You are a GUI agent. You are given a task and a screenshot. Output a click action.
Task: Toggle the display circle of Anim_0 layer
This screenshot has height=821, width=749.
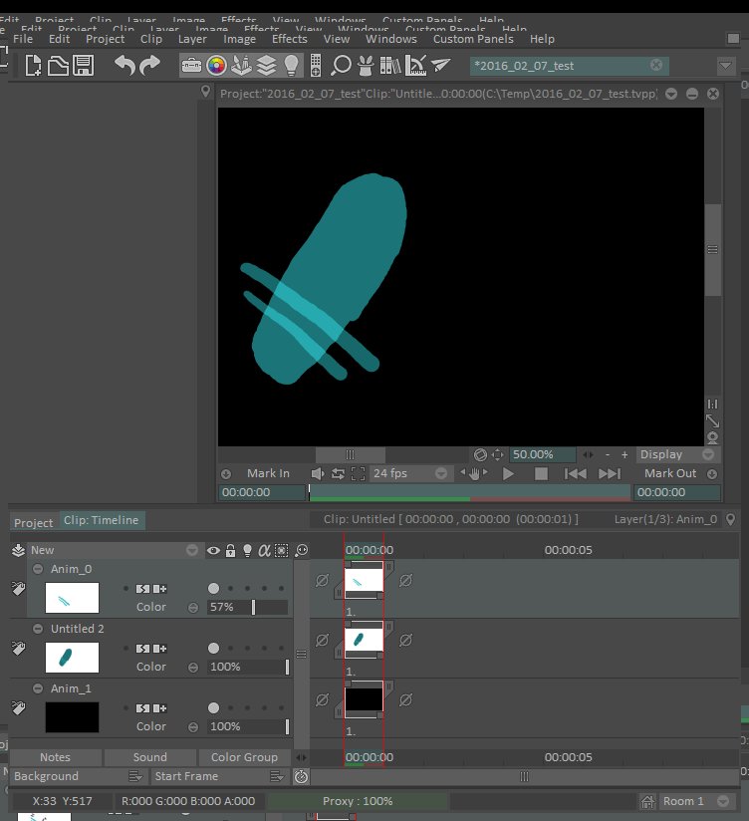pos(213,589)
